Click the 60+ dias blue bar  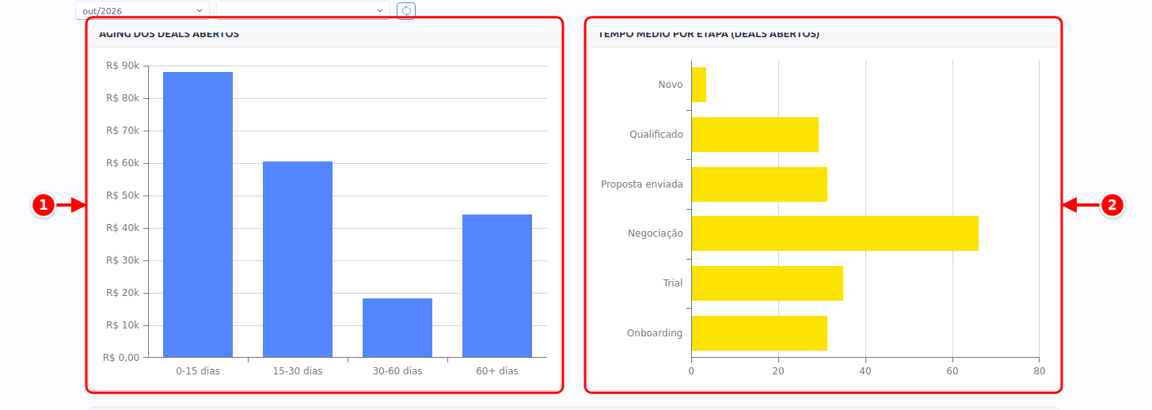click(x=497, y=286)
